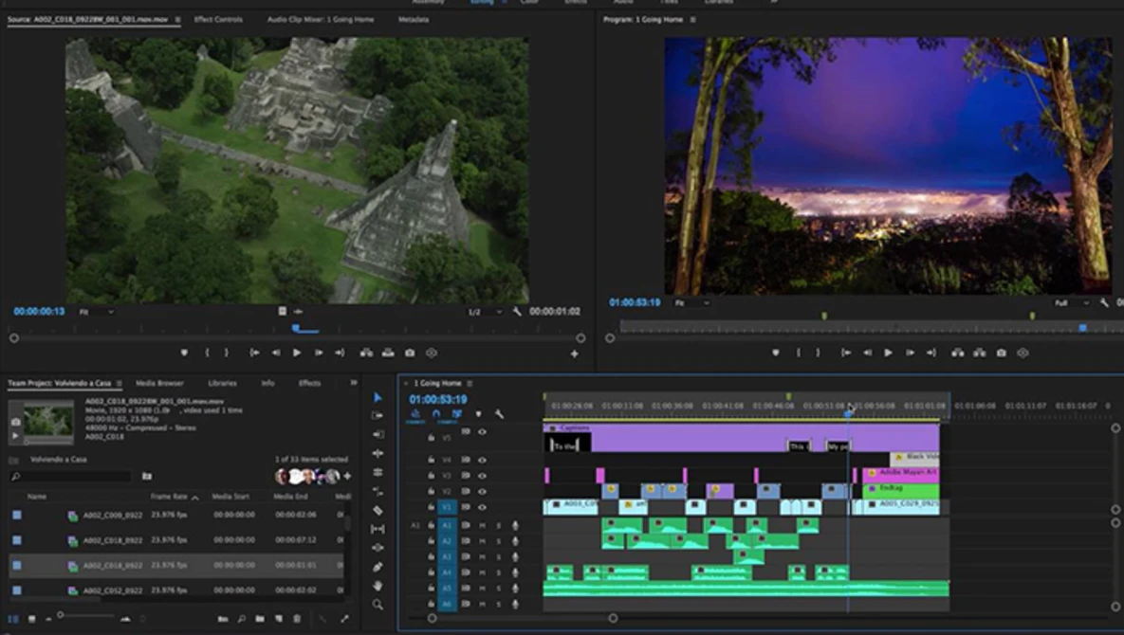Select the Razor tool
Image resolution: width=1124 pixels, height=635 pixels.
point(378,511)
